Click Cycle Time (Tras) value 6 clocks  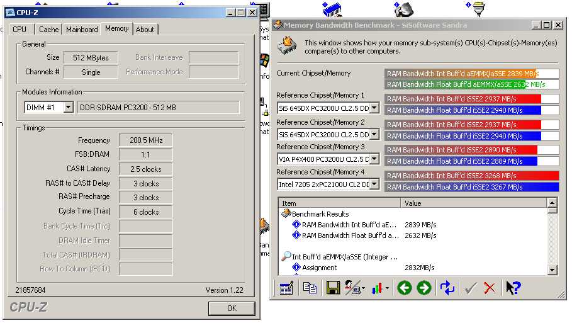click(146, 212)
